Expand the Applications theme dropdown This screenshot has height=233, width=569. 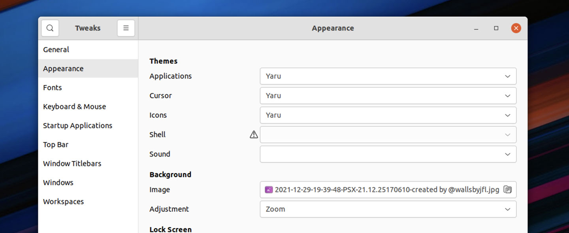[x=388, y=76]
